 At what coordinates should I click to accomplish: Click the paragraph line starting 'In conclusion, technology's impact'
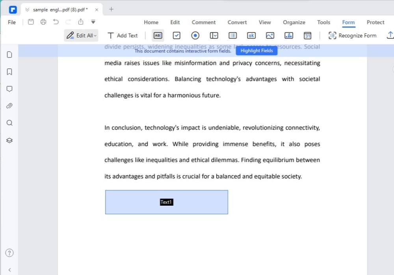[x=212, y=128]
